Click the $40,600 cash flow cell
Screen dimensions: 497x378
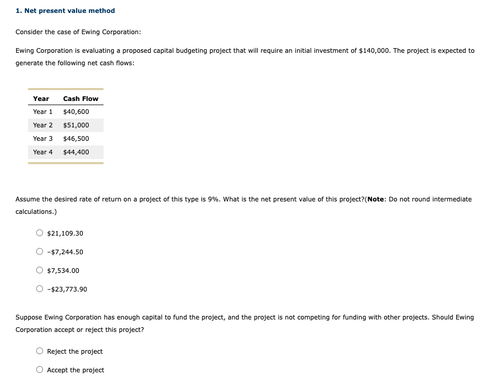[x=76, y=111]
